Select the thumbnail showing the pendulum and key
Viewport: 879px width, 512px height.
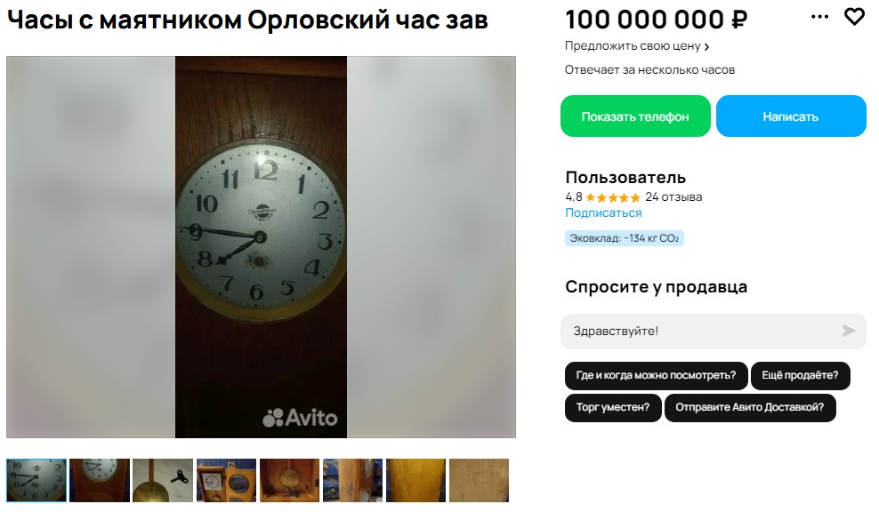coord(163,480)
